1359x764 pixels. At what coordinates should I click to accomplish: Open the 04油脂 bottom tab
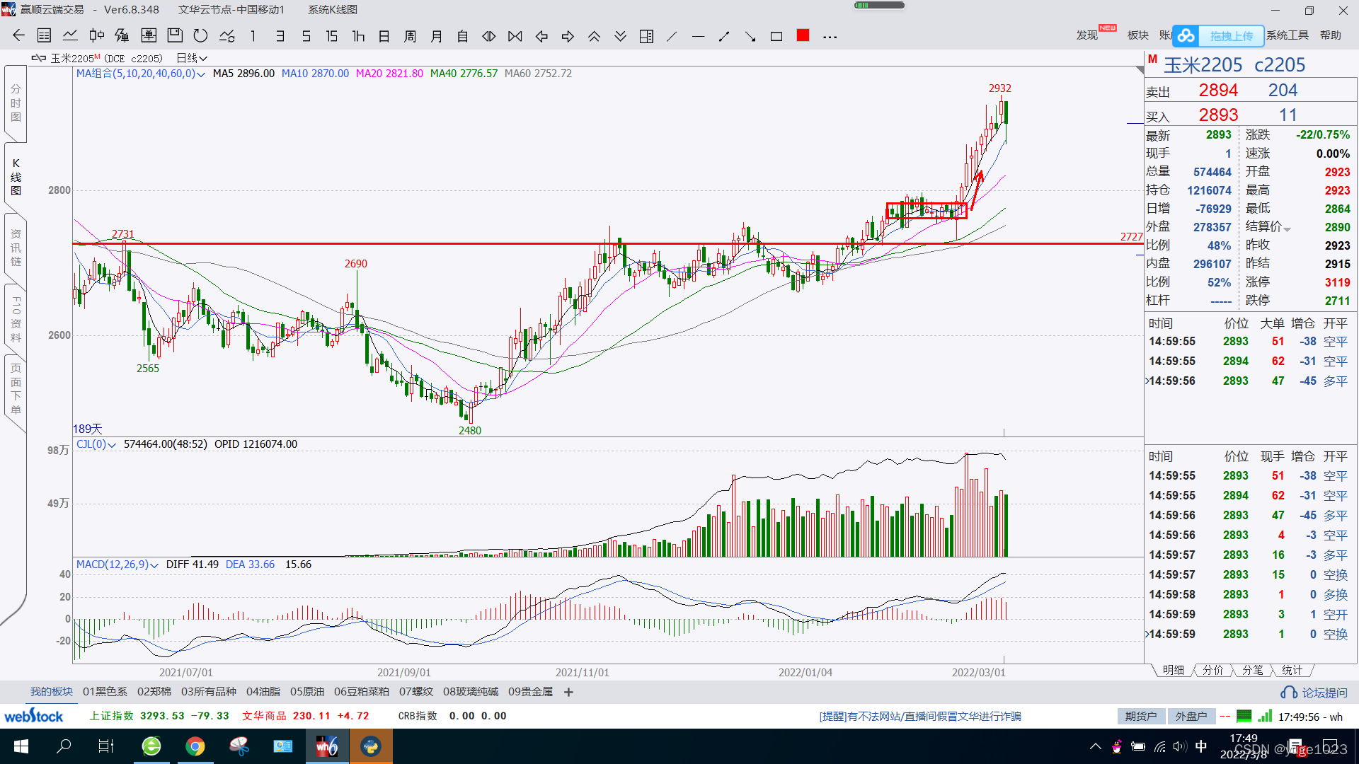click(263, 692)
